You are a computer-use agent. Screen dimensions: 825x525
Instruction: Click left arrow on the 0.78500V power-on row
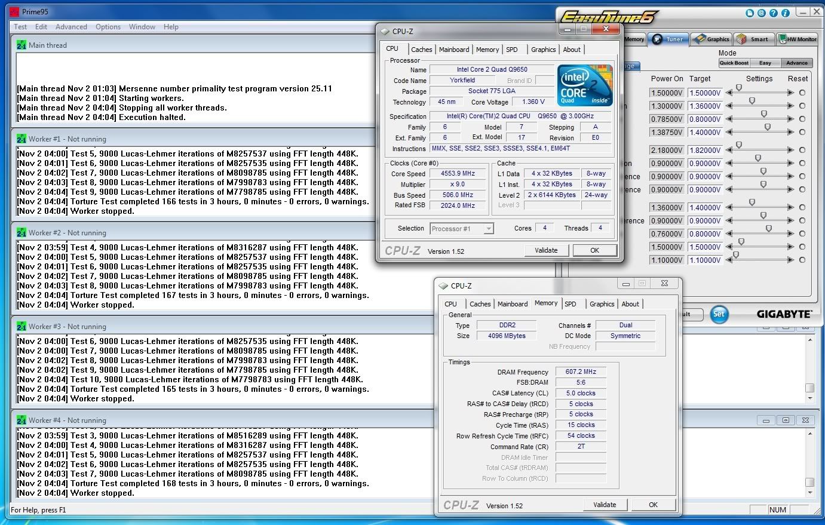729,119
